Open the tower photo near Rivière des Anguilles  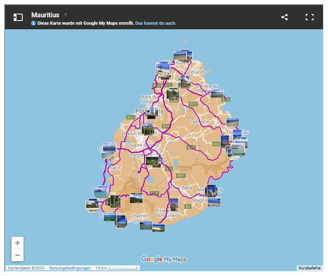click(x=174, y=204)
